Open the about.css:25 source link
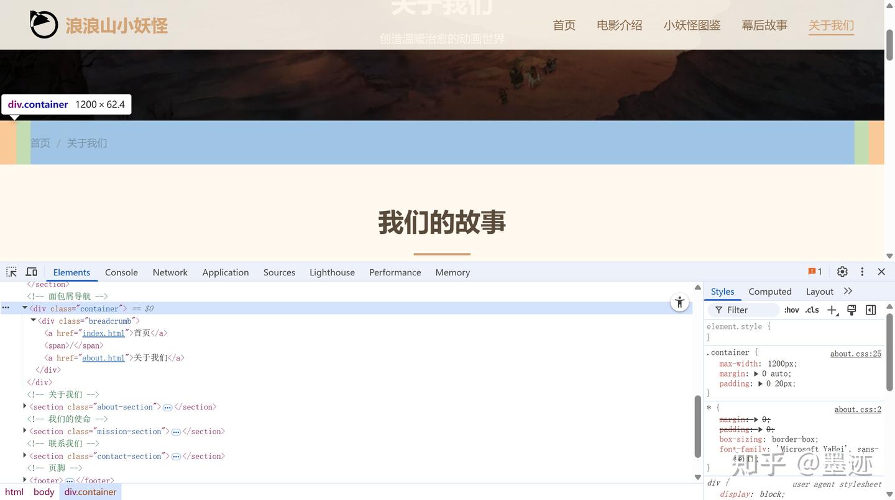Image resolution: width=895 pixels, height=500 pixels. pyautogui.click(x=856, y=354)
